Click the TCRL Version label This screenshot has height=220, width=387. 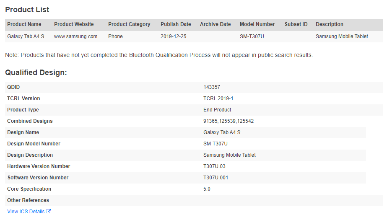coord(23,98)
